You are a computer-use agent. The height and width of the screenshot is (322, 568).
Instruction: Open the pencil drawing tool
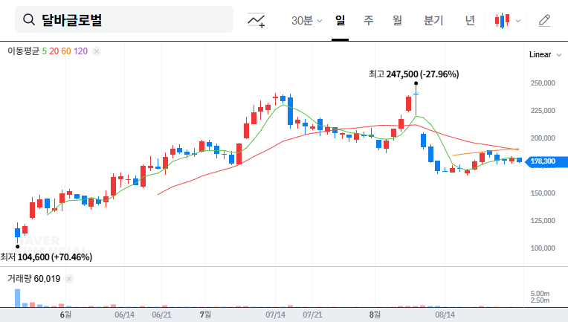(544, 21)
